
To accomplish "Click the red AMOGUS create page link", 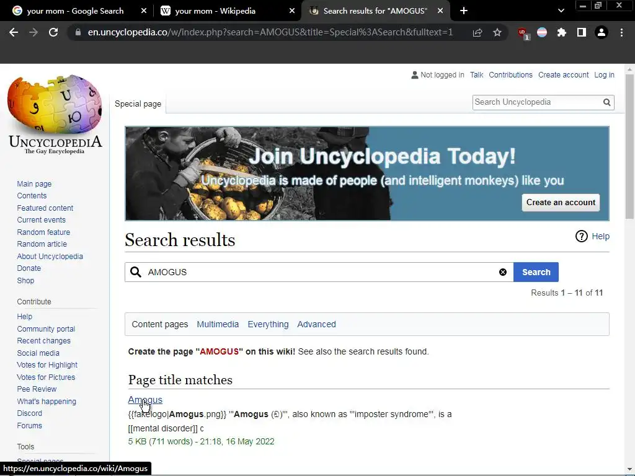I will pyautogui.click(x=219, y=351).
